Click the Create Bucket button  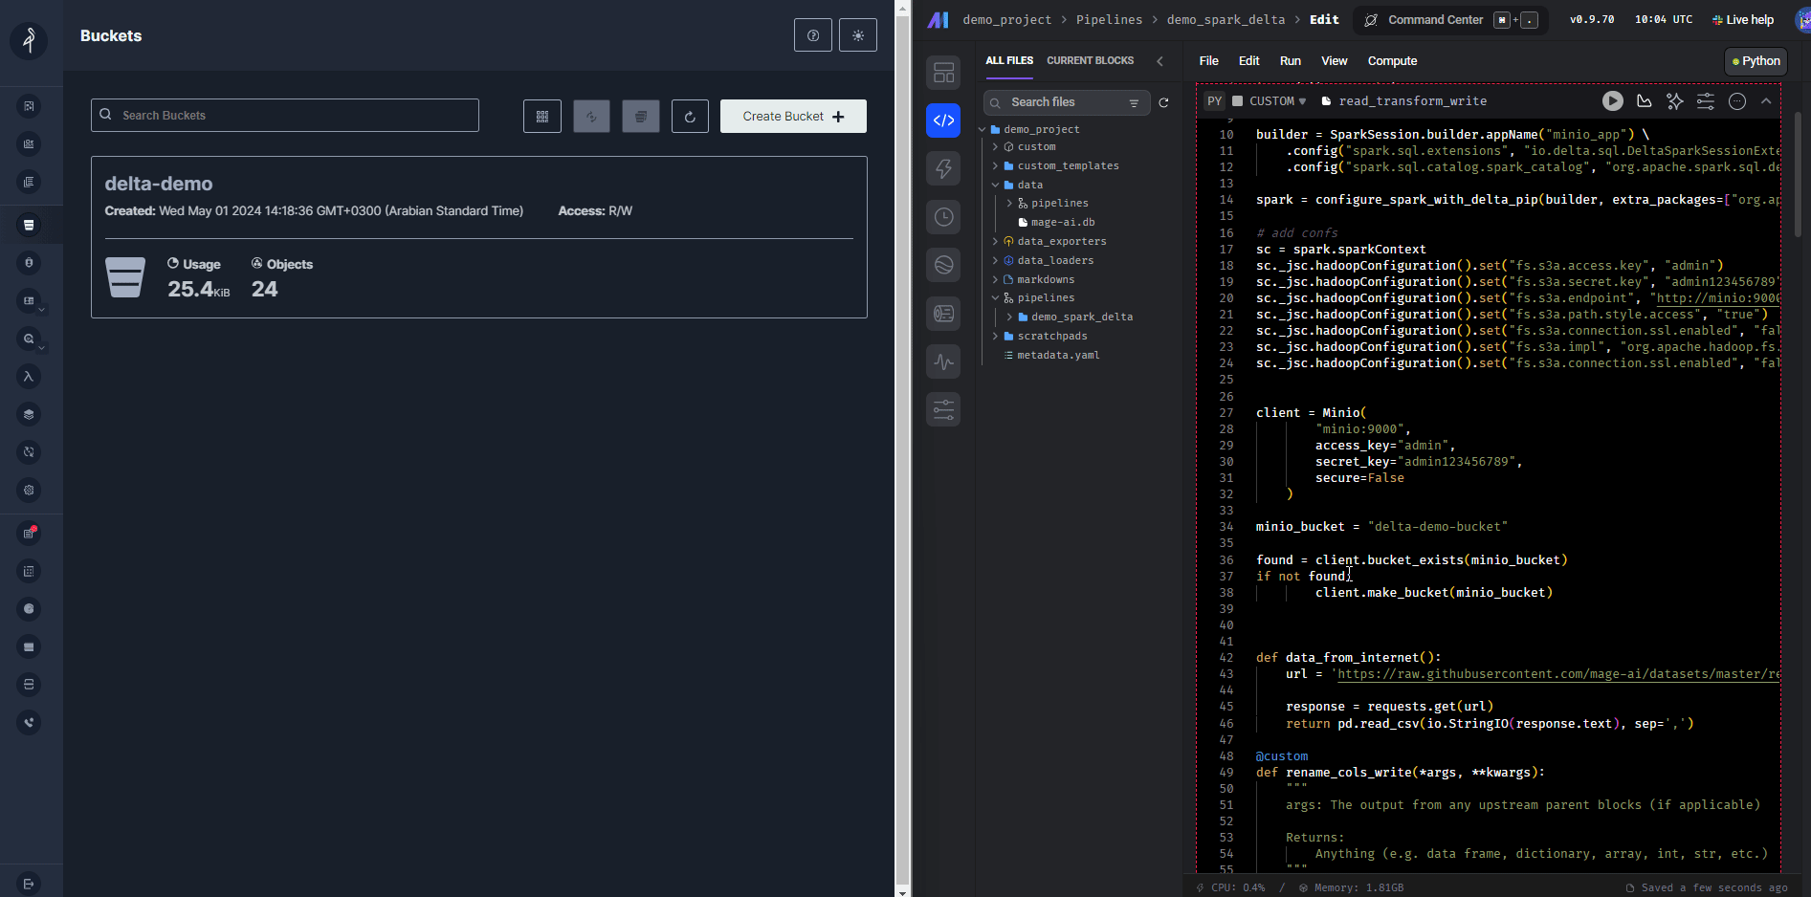point(792,117)
